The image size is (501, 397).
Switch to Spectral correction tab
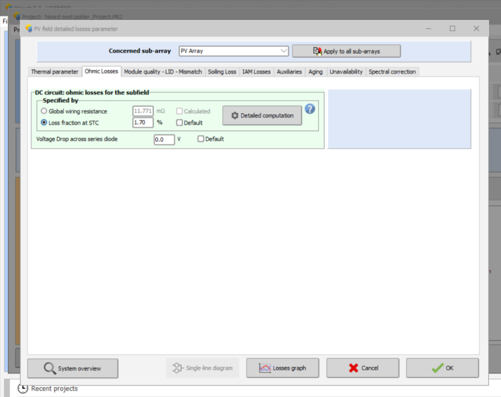coord(392,72)
